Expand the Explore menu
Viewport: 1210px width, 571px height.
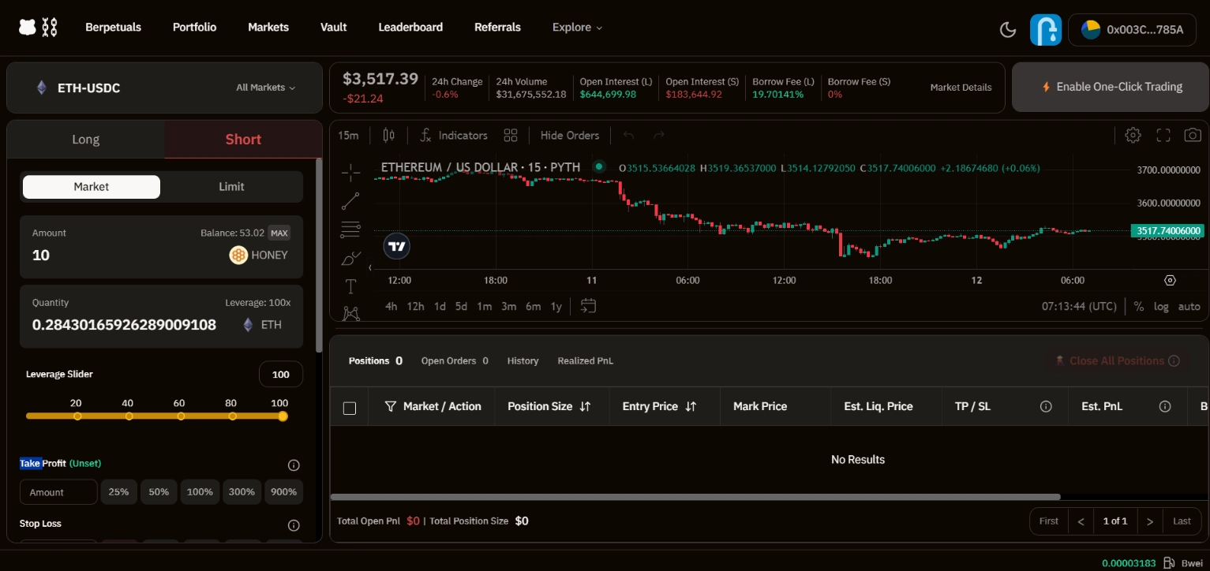577,28
